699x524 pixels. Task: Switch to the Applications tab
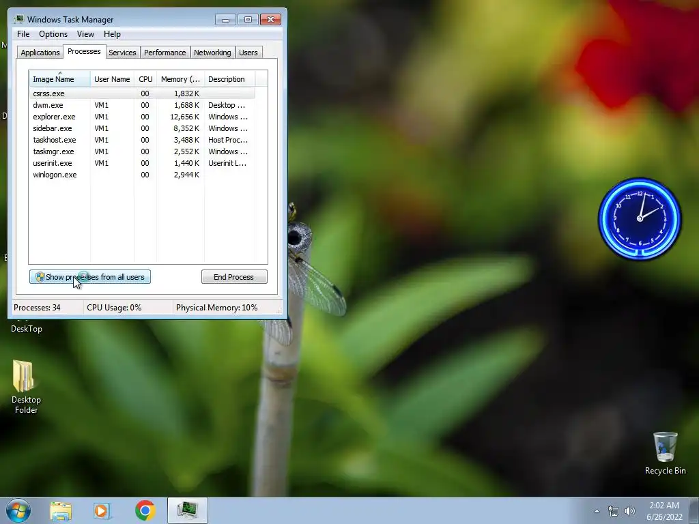pyautogui.click(x=40, y=53)
